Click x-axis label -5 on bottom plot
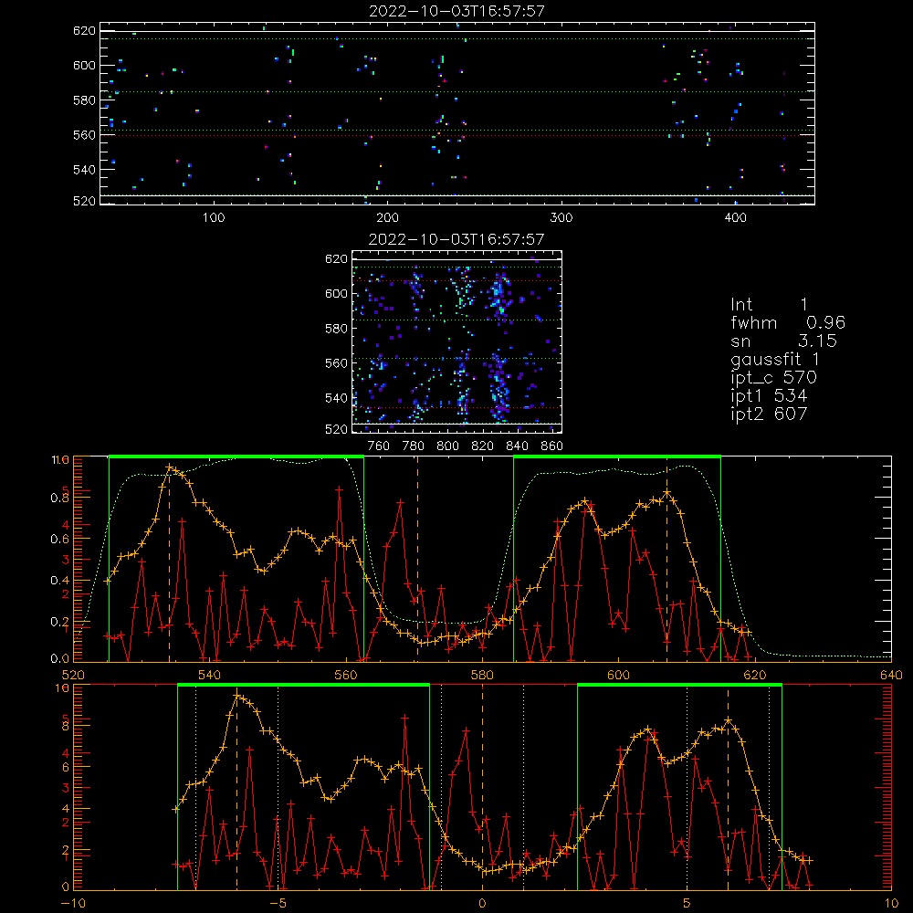 click(x=278, y=904)
